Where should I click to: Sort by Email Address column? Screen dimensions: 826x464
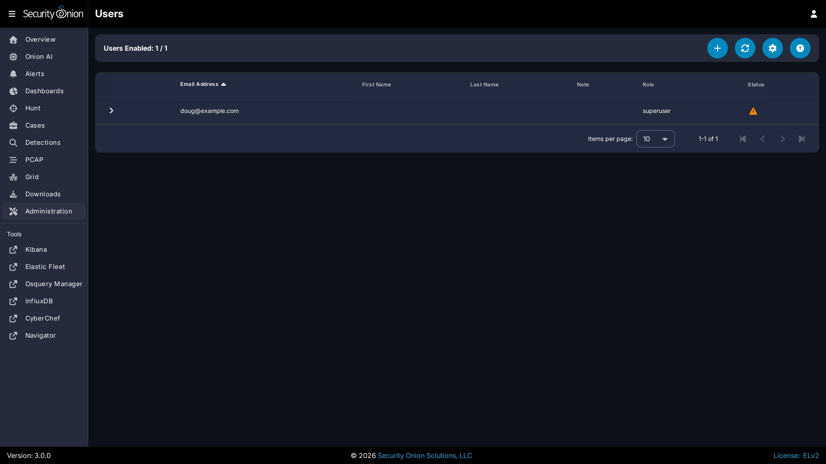pyautogui.click(x=199, y=84)
